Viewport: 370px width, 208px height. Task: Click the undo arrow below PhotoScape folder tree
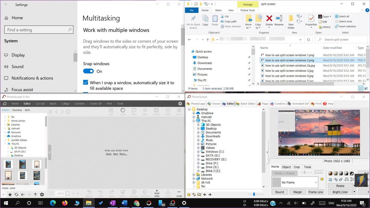pyautogui.click(x=205, y=194)
